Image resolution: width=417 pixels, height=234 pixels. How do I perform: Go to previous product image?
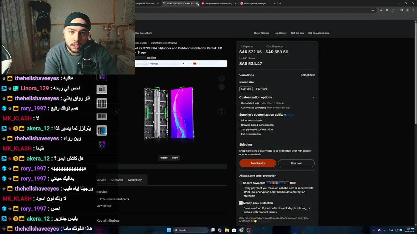(116, 111)
